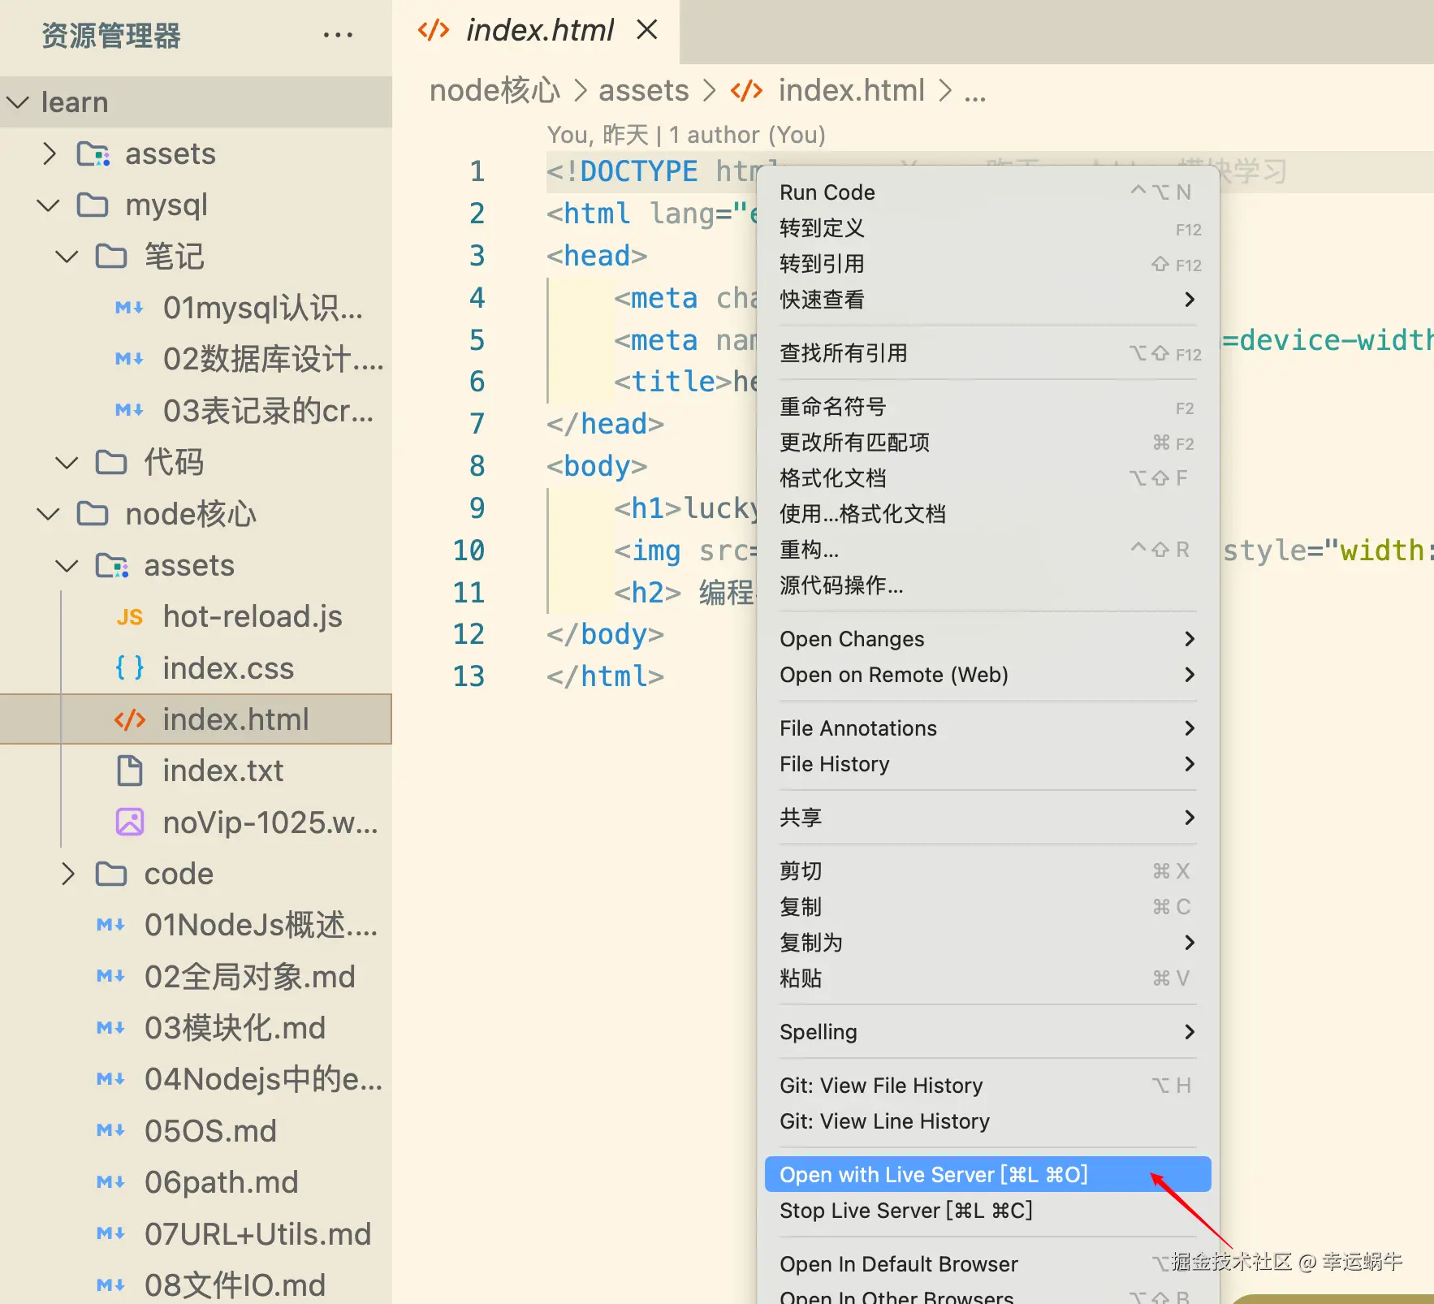
Task: Click line number 13 in the gutter
Action: [469, 676]
